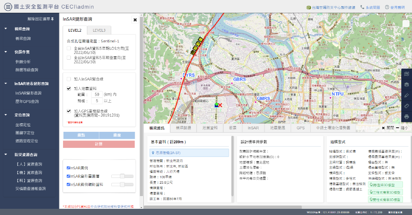Open the 地震颱風 tab
The width and height of the screenshot is (412, 215).
pyautogui.click(x=278, y=128)
